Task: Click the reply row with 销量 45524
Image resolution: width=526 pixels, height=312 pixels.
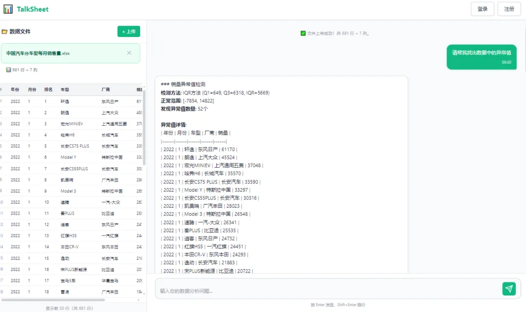Action: coord(199,157)
